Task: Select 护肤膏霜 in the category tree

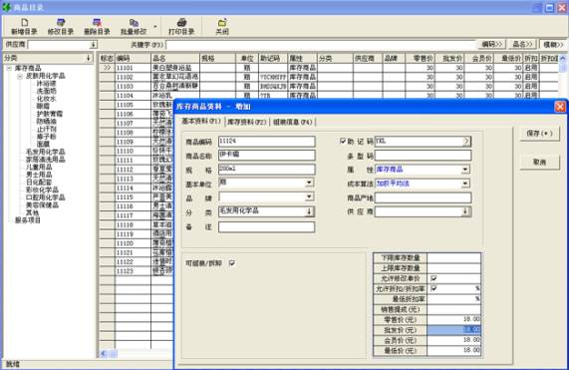Action: click(x=50, y=114)
